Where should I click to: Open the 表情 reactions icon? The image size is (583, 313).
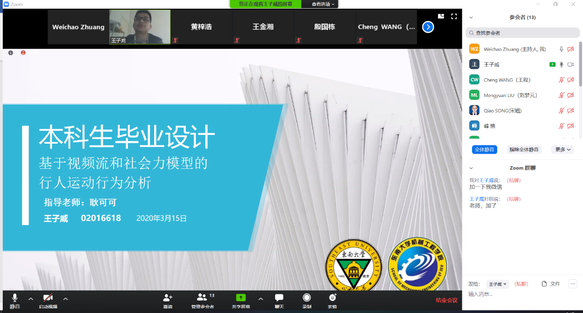[333, 298]
